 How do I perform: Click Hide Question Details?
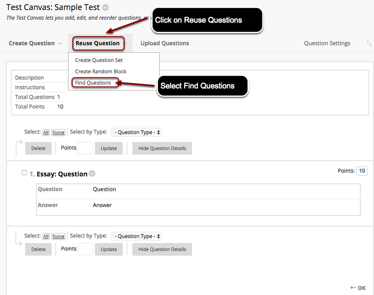[x=162, y=148]
